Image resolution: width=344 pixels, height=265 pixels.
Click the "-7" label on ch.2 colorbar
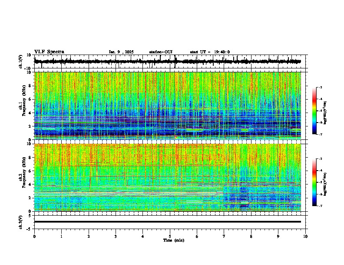320,206
